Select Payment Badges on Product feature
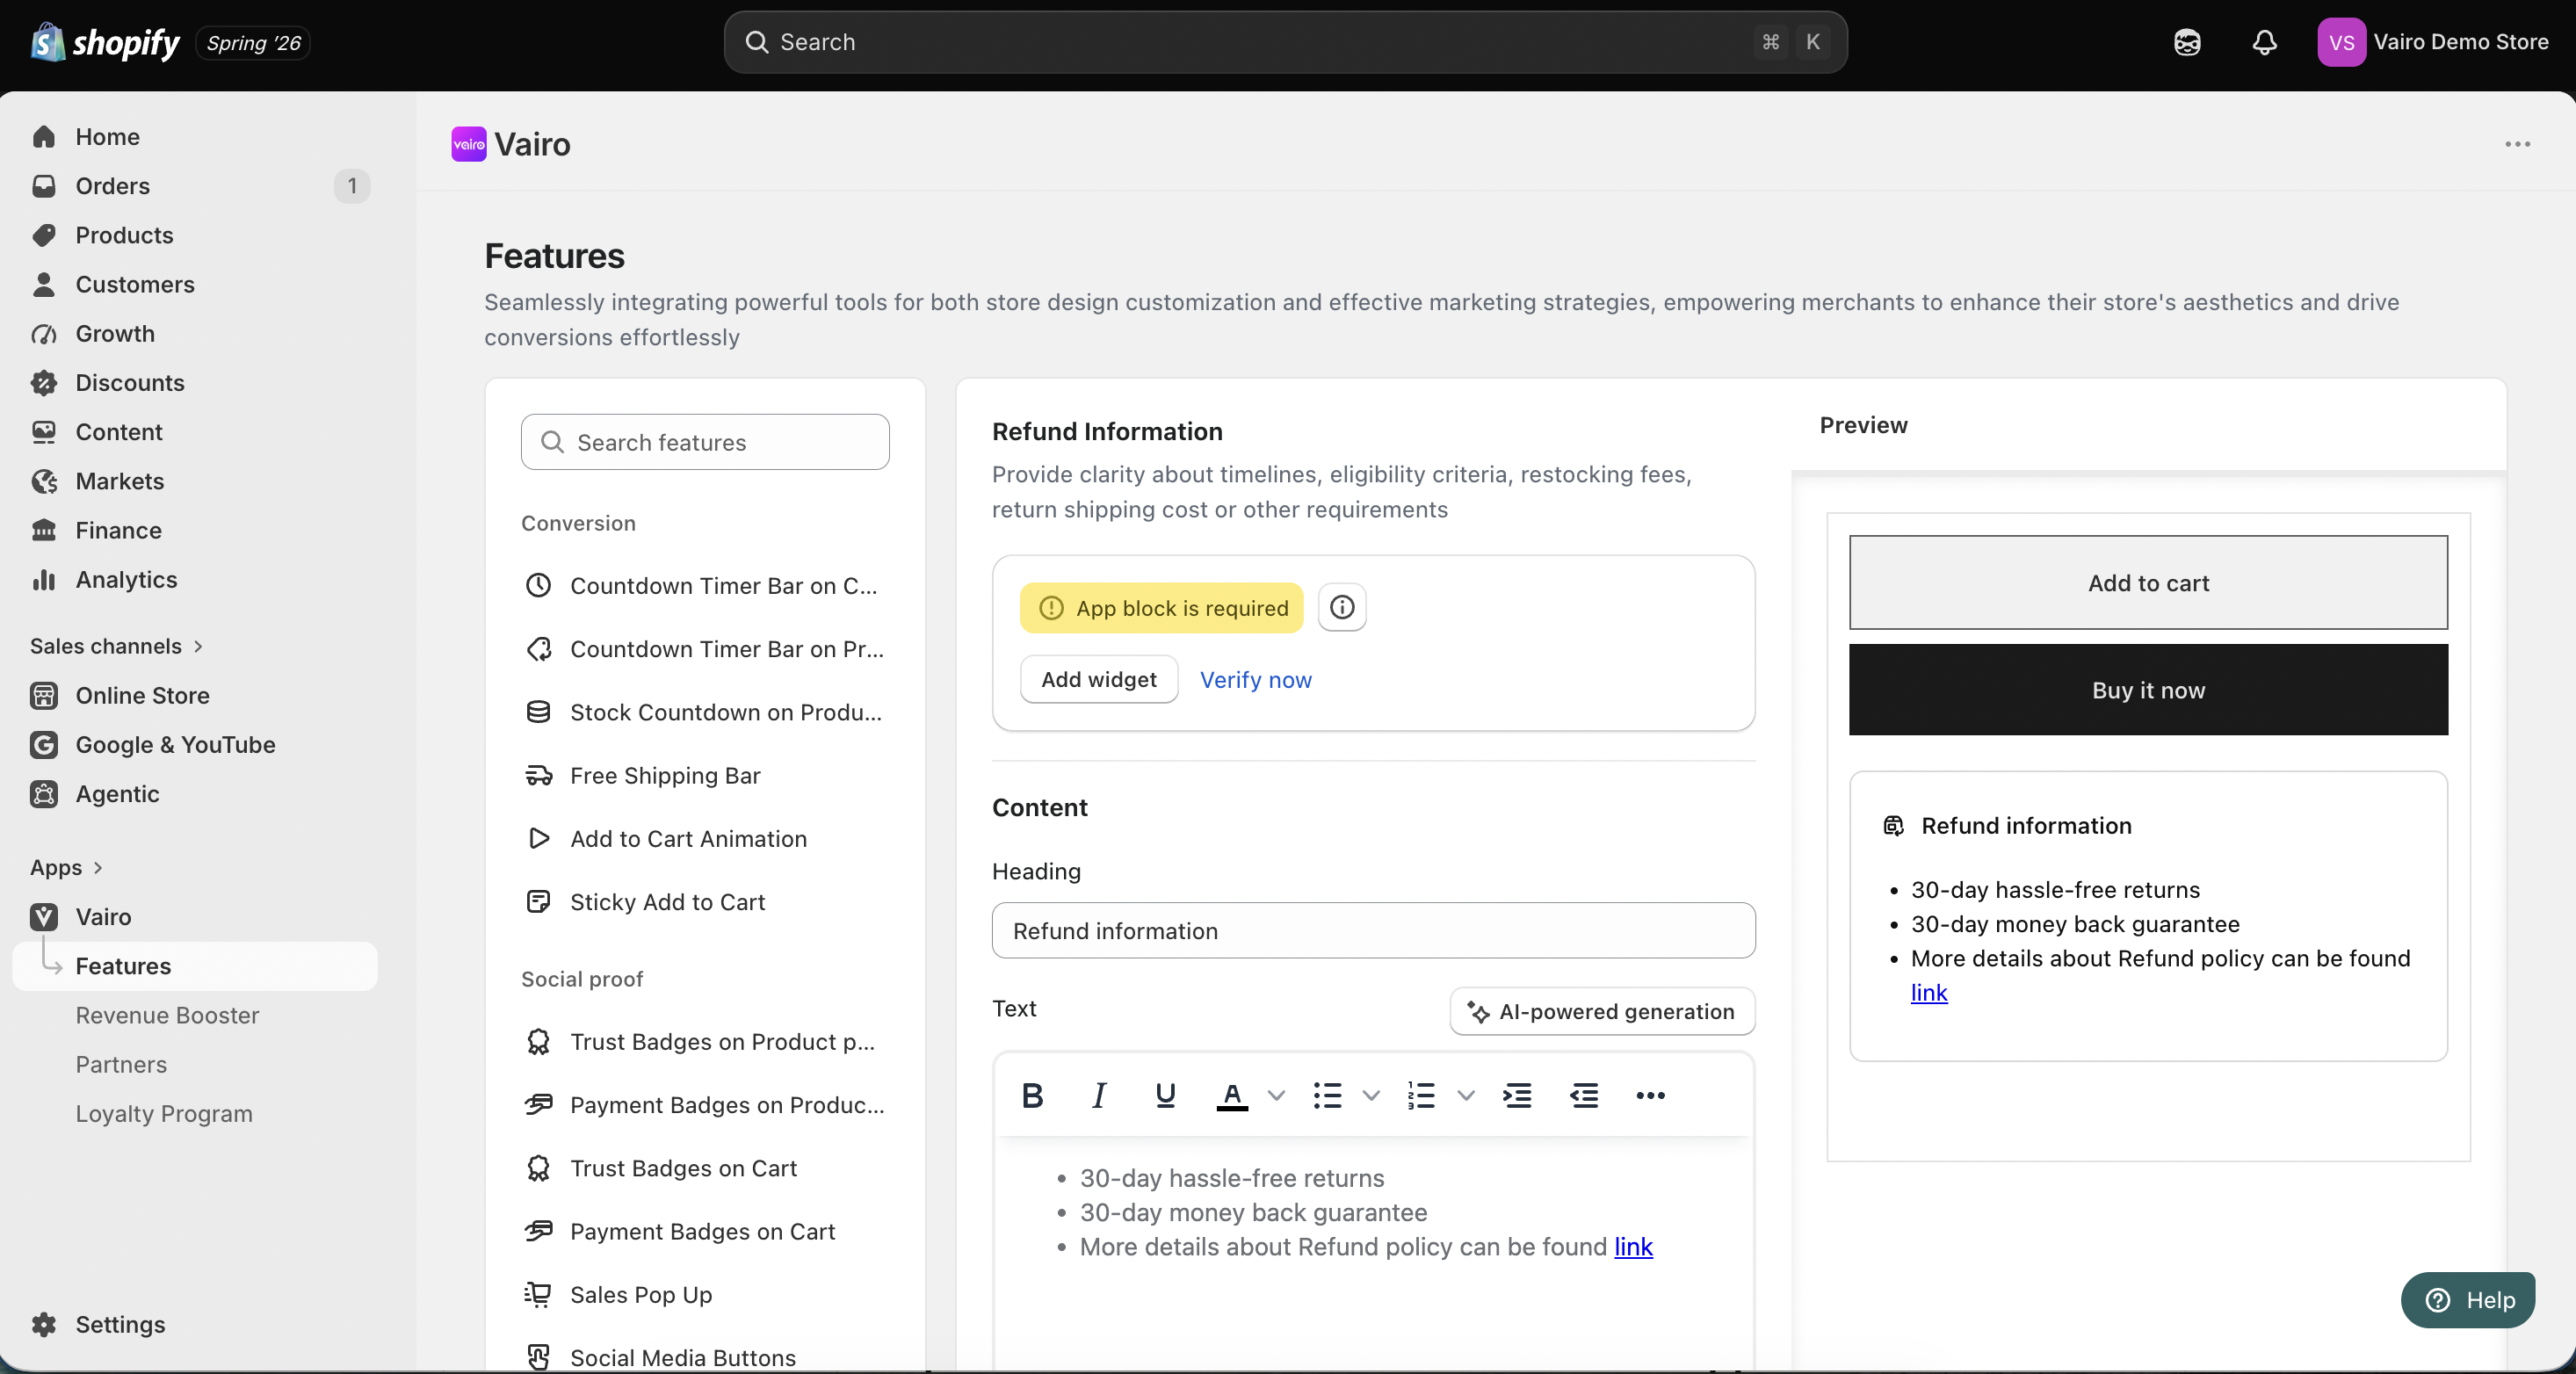2576x1374 pixels. coord(705,1104)
